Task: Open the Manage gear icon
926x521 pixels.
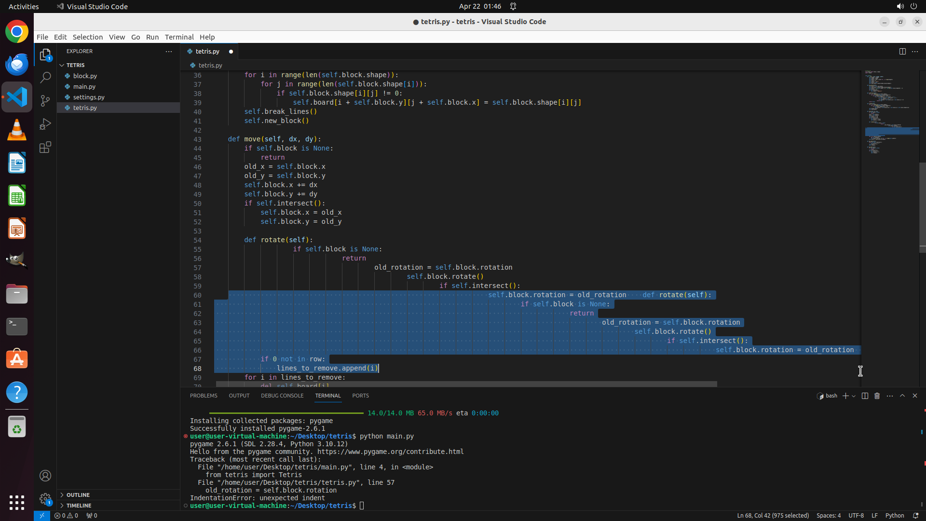Action: pyautogui.click(x=45, y=499)
